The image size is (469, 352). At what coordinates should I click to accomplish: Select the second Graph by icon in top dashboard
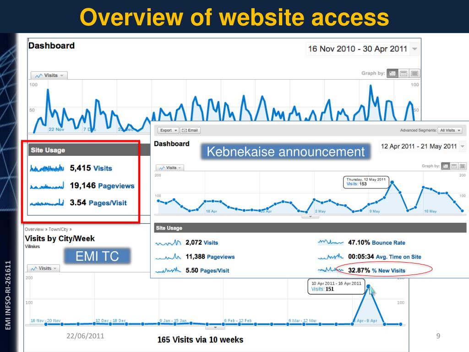(404, 73)
